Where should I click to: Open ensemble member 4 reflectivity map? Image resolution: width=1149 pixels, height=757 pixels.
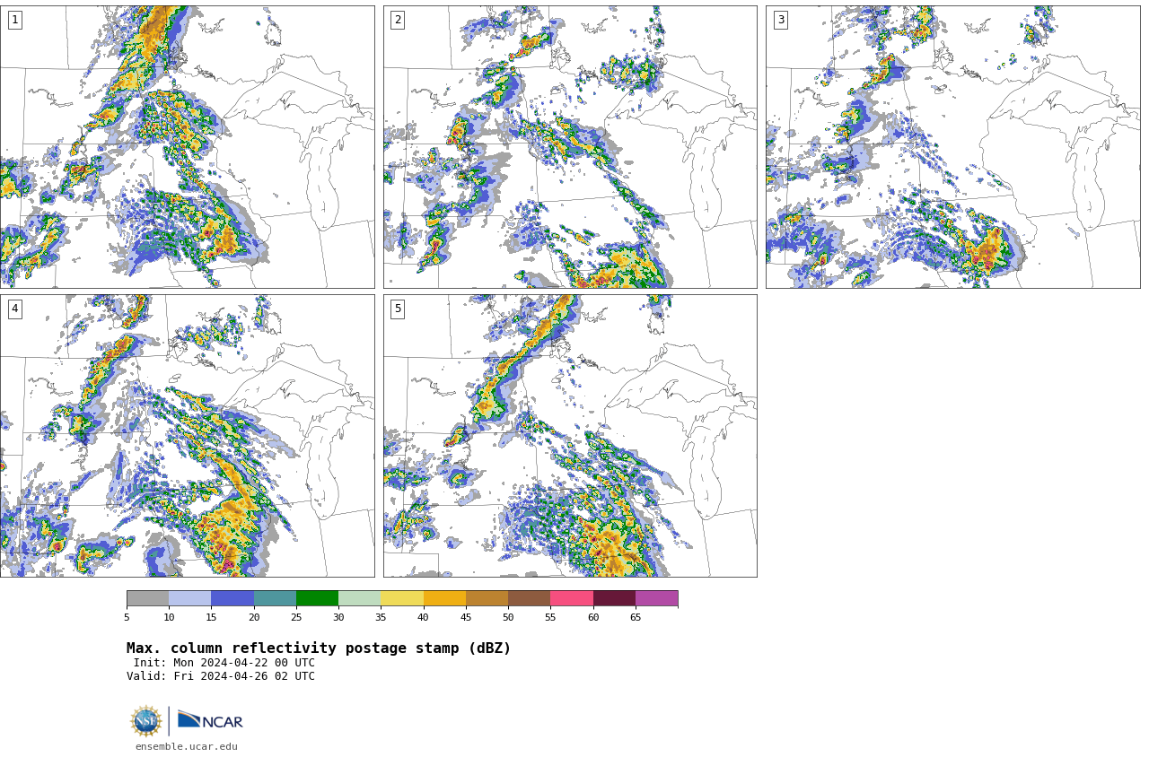pos(187,436)
